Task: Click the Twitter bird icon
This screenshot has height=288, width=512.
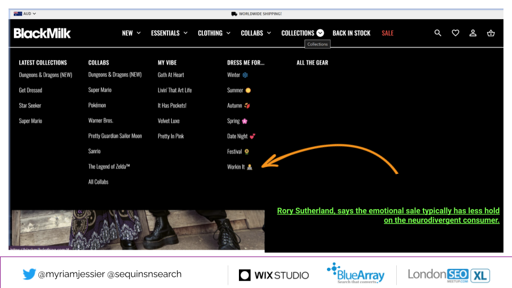Action: [29, 274]
